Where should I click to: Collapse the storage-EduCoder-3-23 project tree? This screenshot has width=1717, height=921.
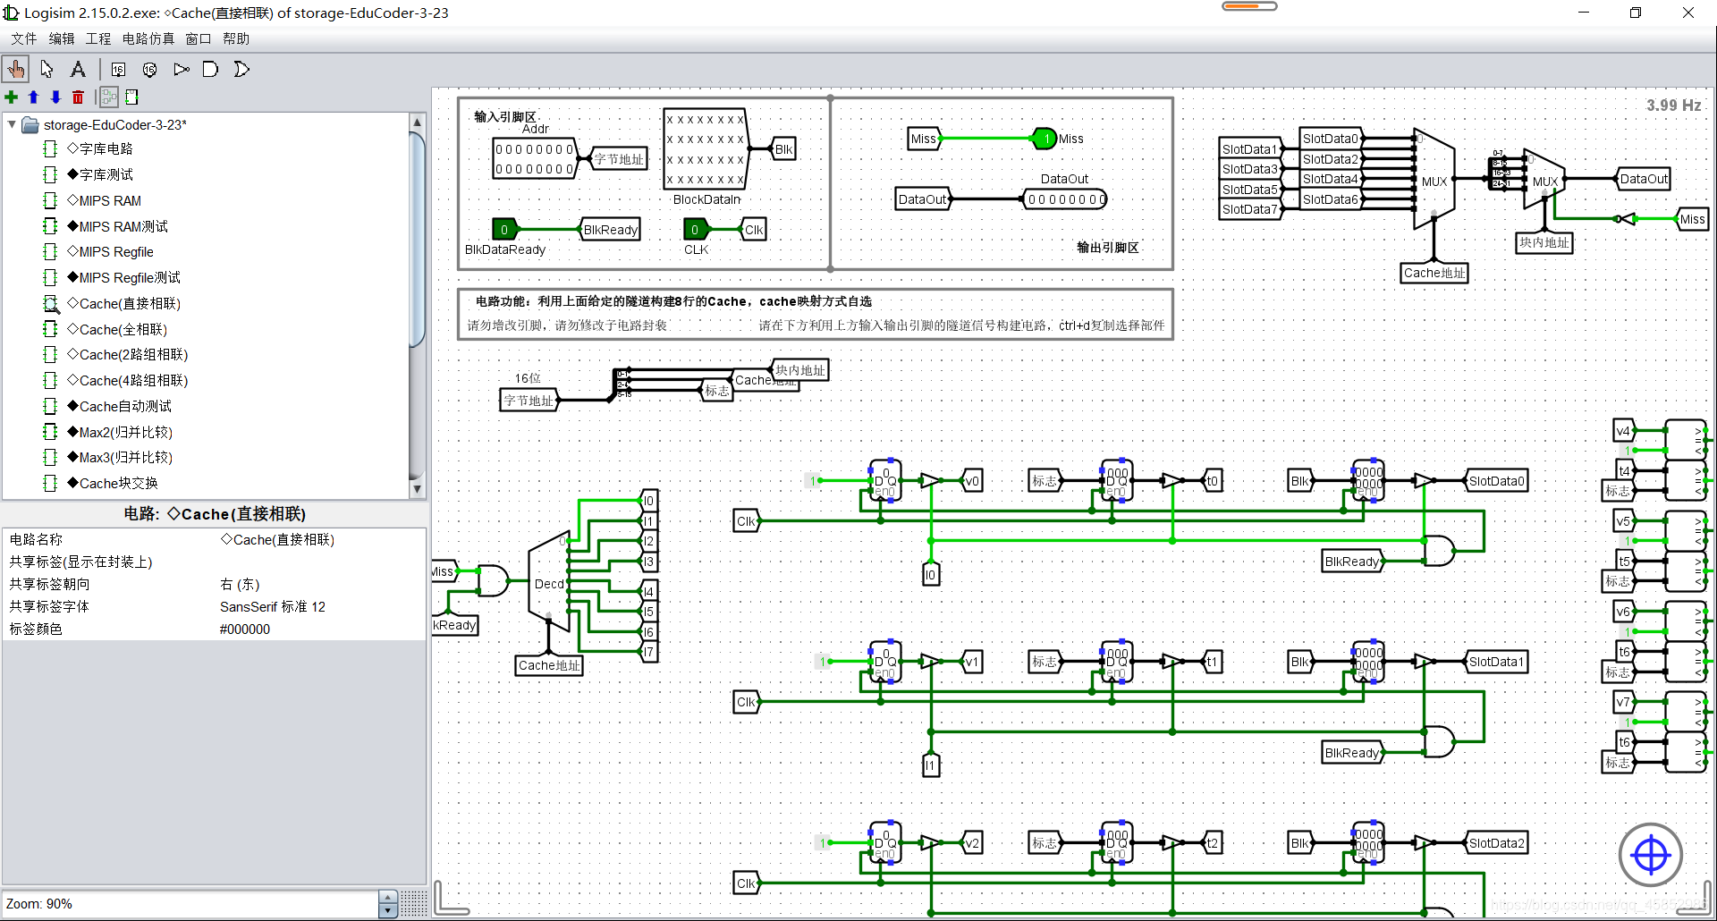12,124
